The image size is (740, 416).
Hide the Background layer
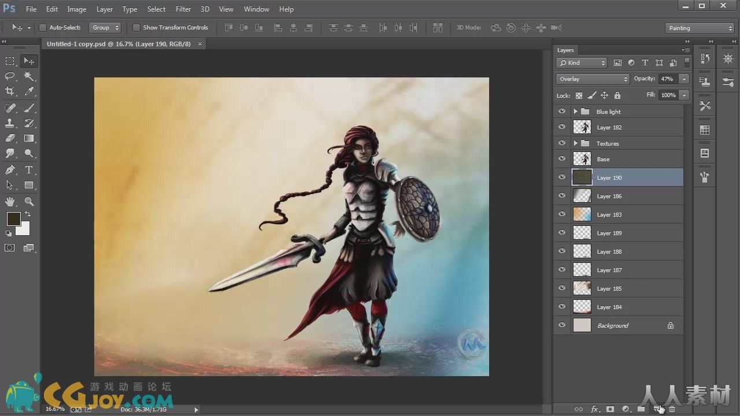pyautogui.click(x=562, y=325)
